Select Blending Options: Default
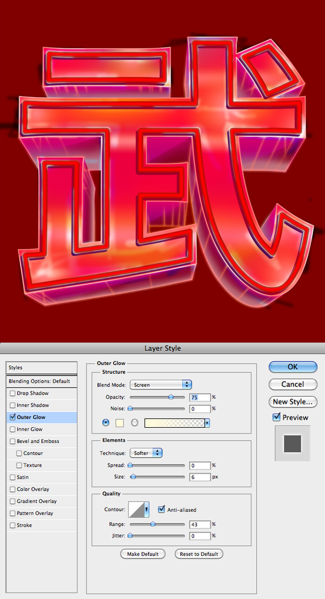This screenshot has height=599, width=325. point(42,381)
